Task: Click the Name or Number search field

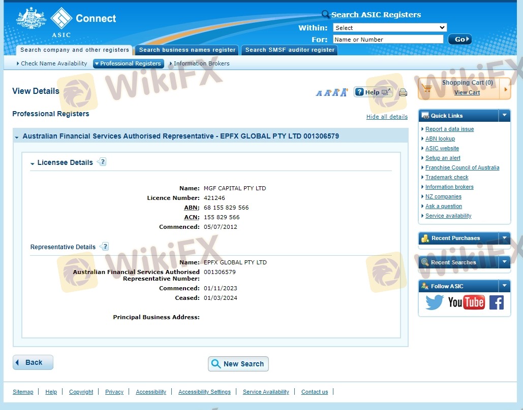Action: [x=388, y=39]
